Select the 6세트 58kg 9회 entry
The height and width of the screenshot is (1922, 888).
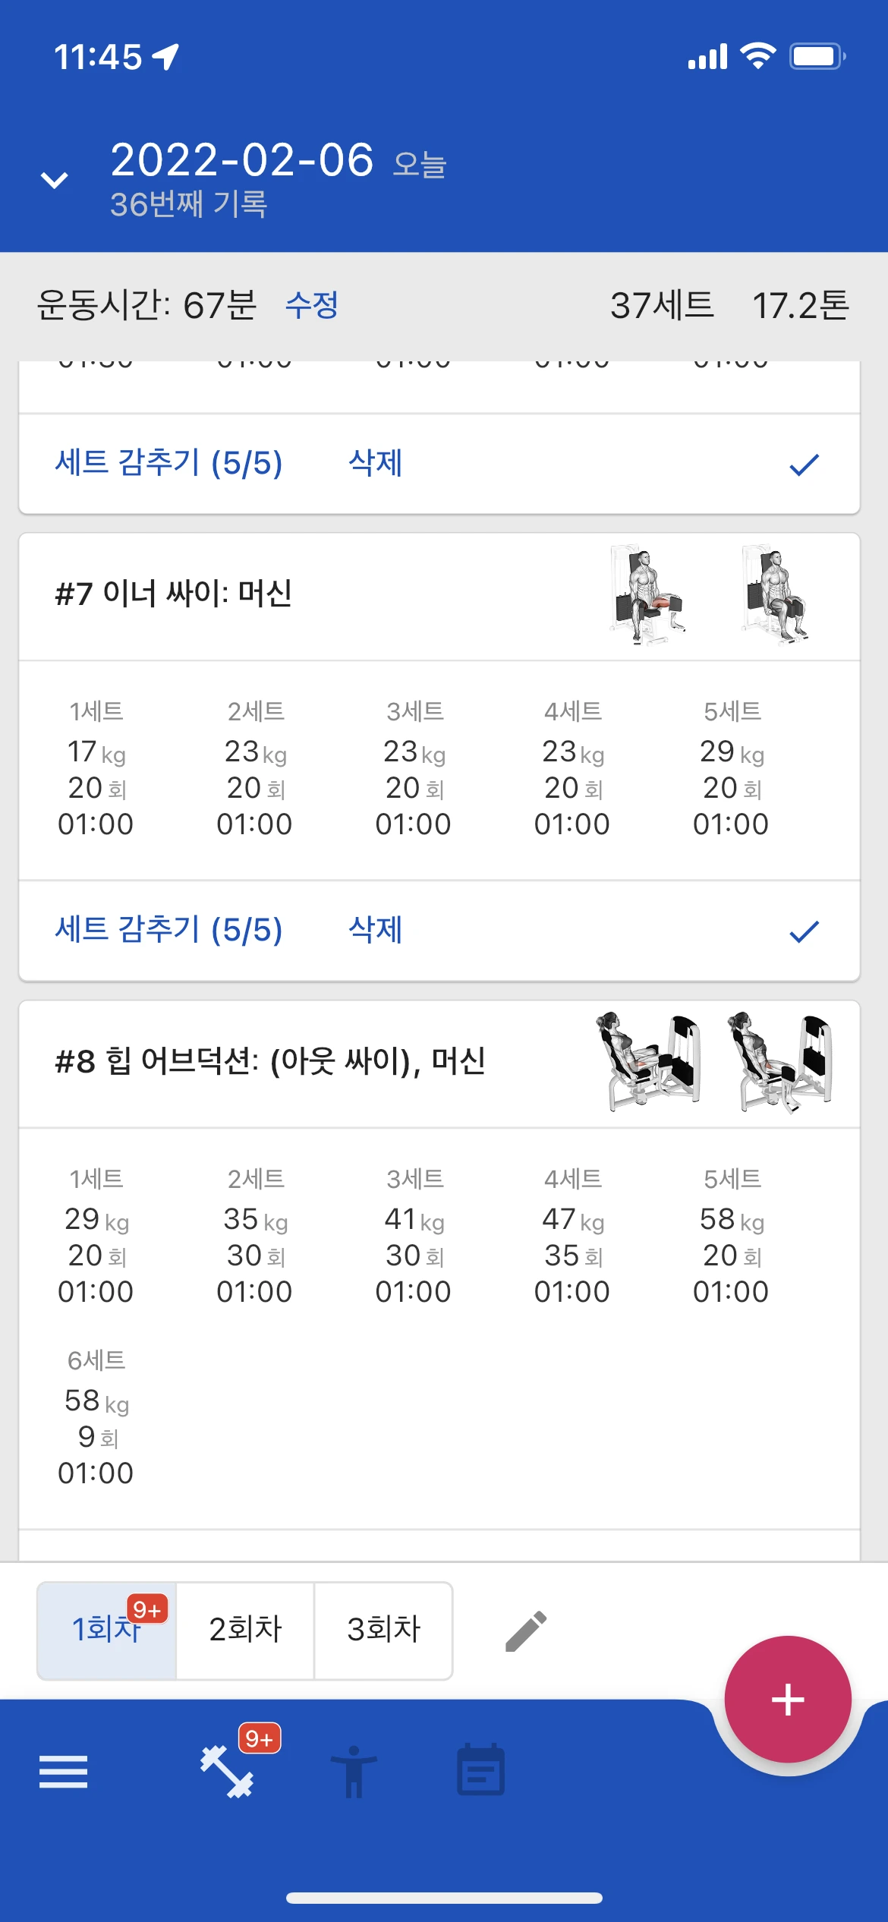[x=96, y=1416]
